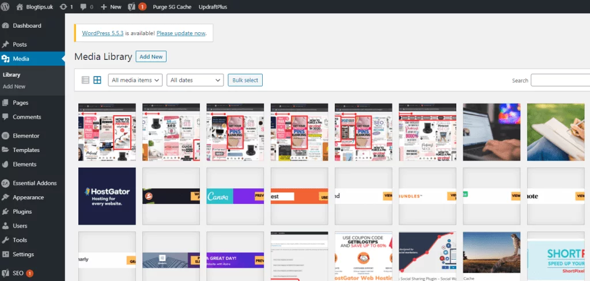Click the Posts pushpin icon
Screen dimensions: 590x281
pyautogui.click(x=6, y=44)
